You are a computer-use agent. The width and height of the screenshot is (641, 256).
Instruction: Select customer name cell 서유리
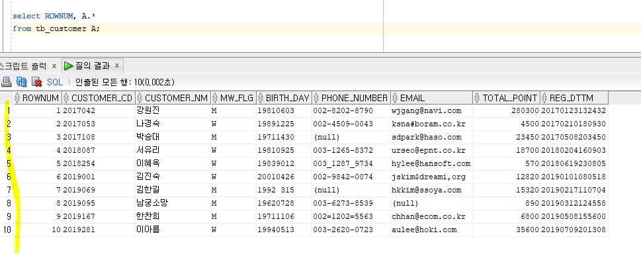(x=173, y=150)
